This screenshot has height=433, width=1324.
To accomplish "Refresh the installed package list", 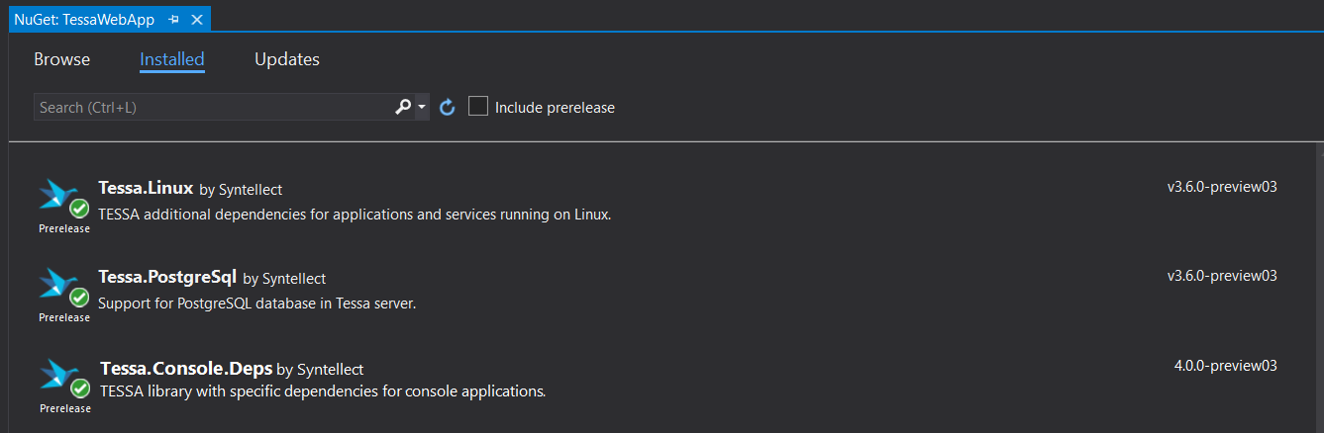I will (447, 107).
